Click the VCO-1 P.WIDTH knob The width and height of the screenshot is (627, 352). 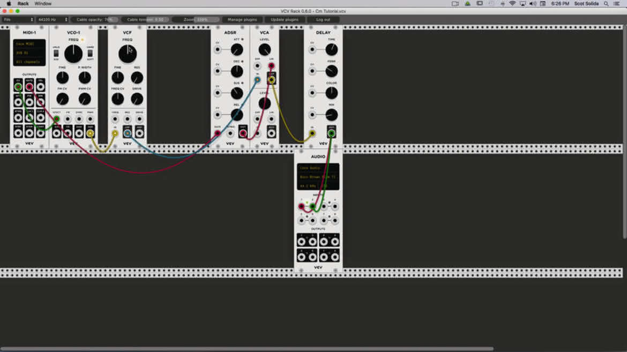click(85, 78)
